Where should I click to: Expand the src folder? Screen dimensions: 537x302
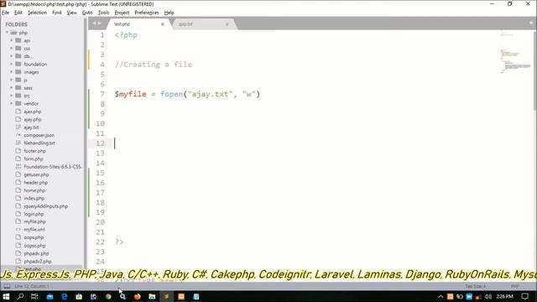(x=11, y=96)
